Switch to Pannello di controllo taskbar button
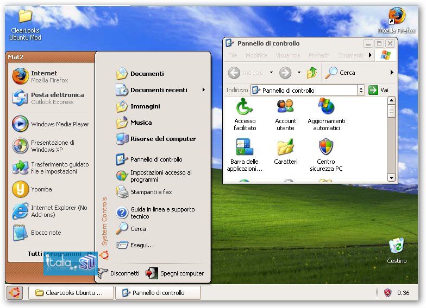Viewport: 426px width, 308px height. pos(158,293)
